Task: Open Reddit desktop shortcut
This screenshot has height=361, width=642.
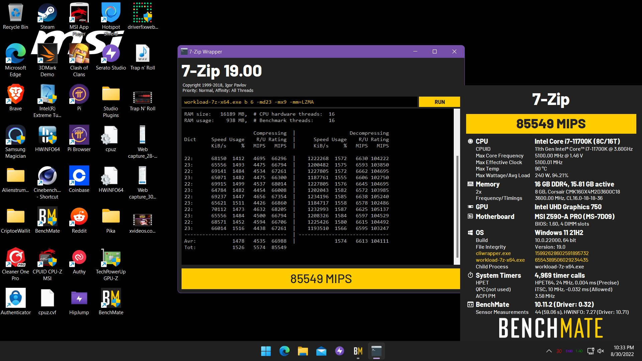Action: (x=79, y=220)
